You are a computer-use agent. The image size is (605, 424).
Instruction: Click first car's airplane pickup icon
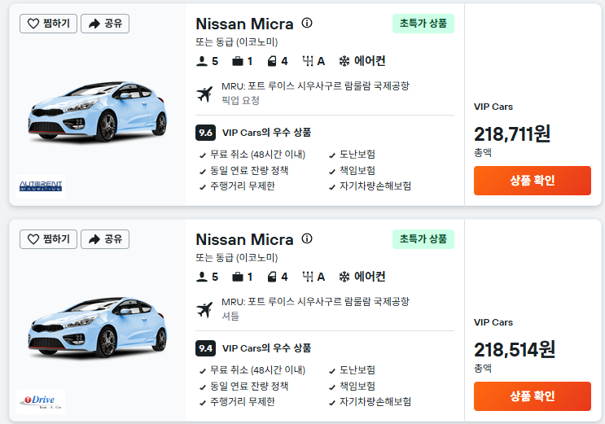point(204,94)
